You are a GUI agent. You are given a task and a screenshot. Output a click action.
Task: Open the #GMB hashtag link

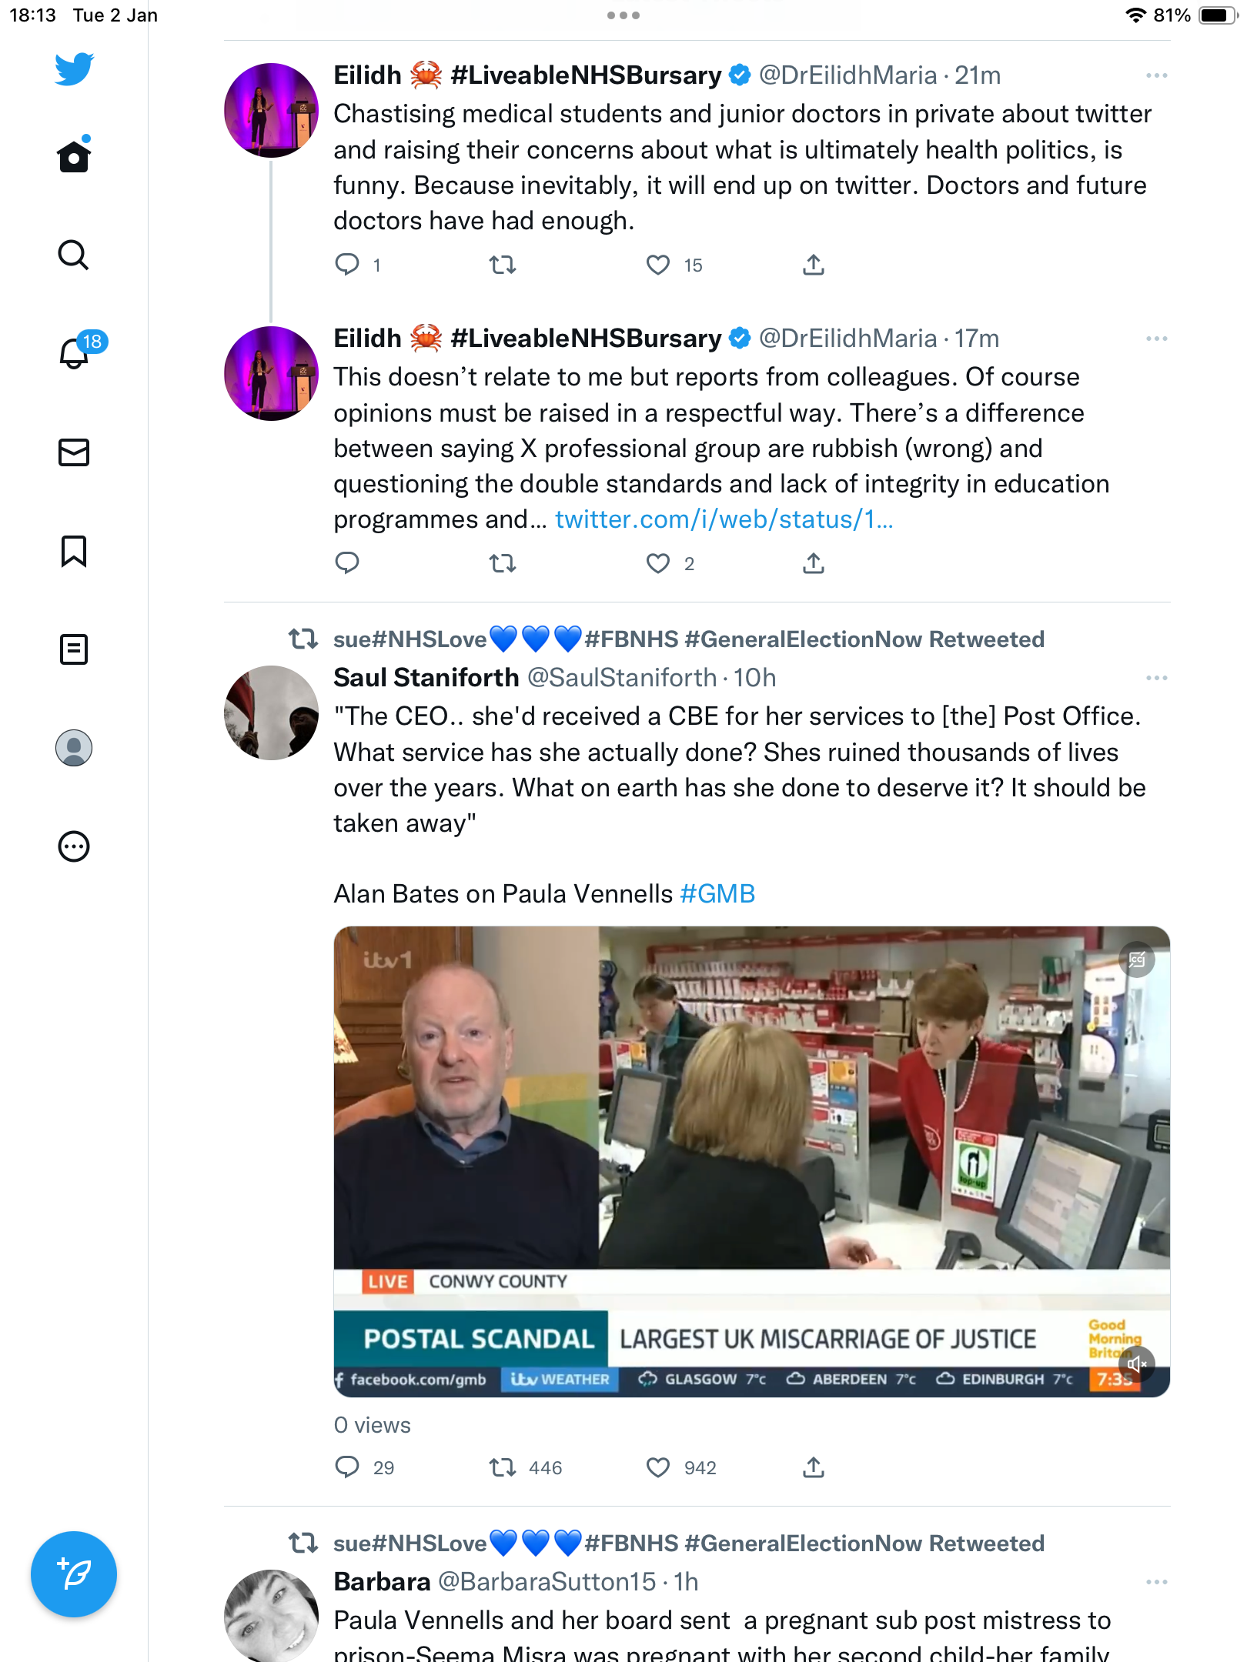click(717, 893)
